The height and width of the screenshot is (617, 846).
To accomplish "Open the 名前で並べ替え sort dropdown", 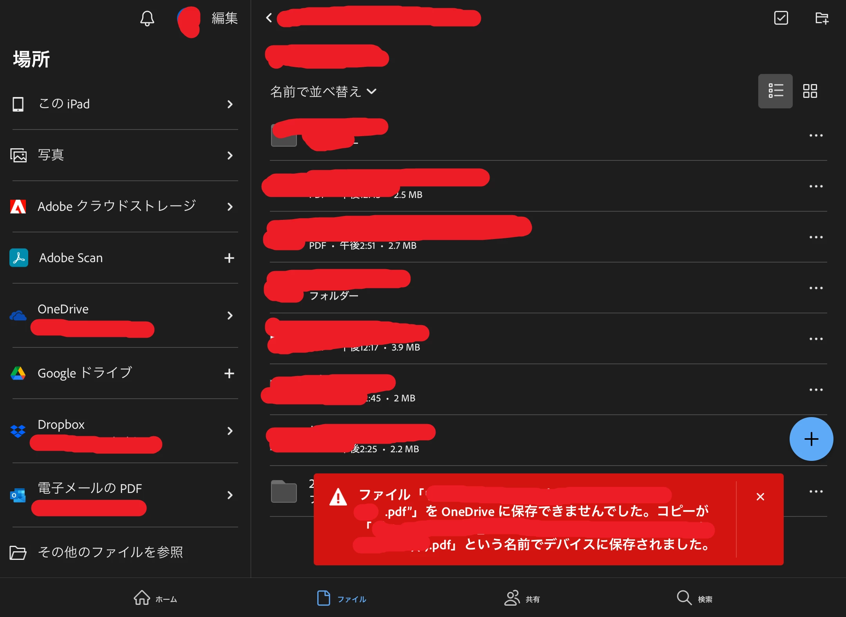I will click(323, 92).
